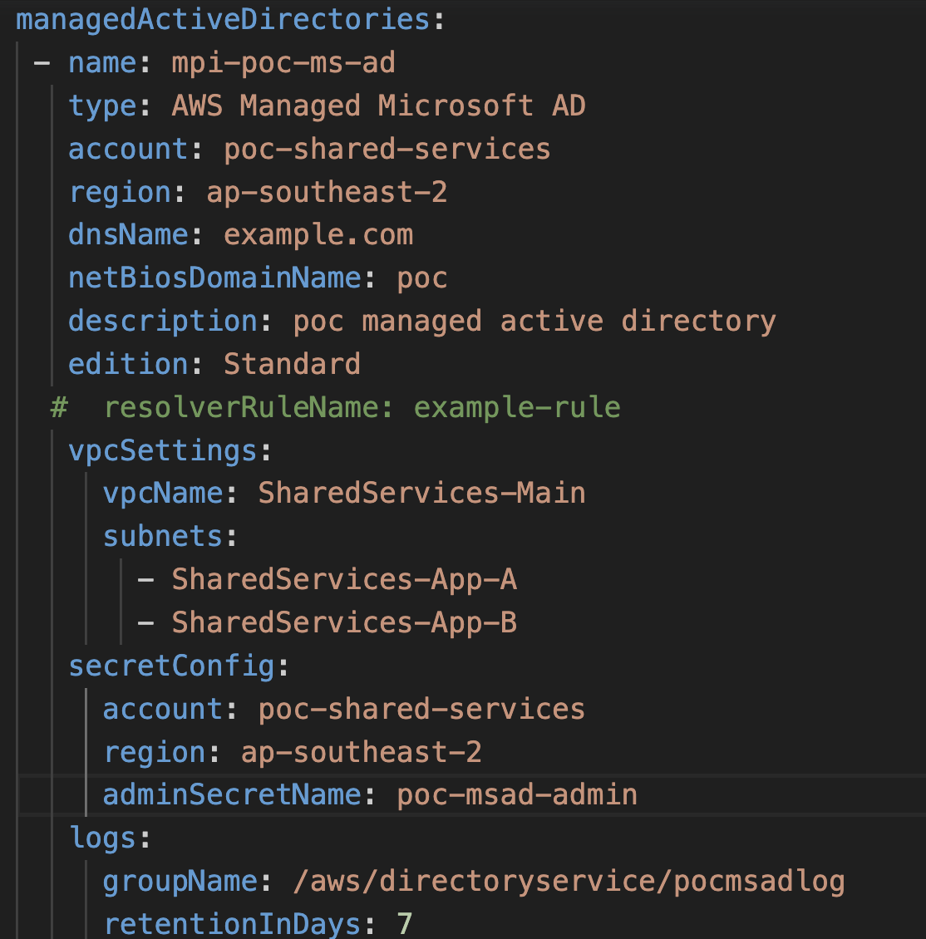Click the netBiosDomainName value poc
The width and height of the screenshot is (926, 939).
(422, 278)
